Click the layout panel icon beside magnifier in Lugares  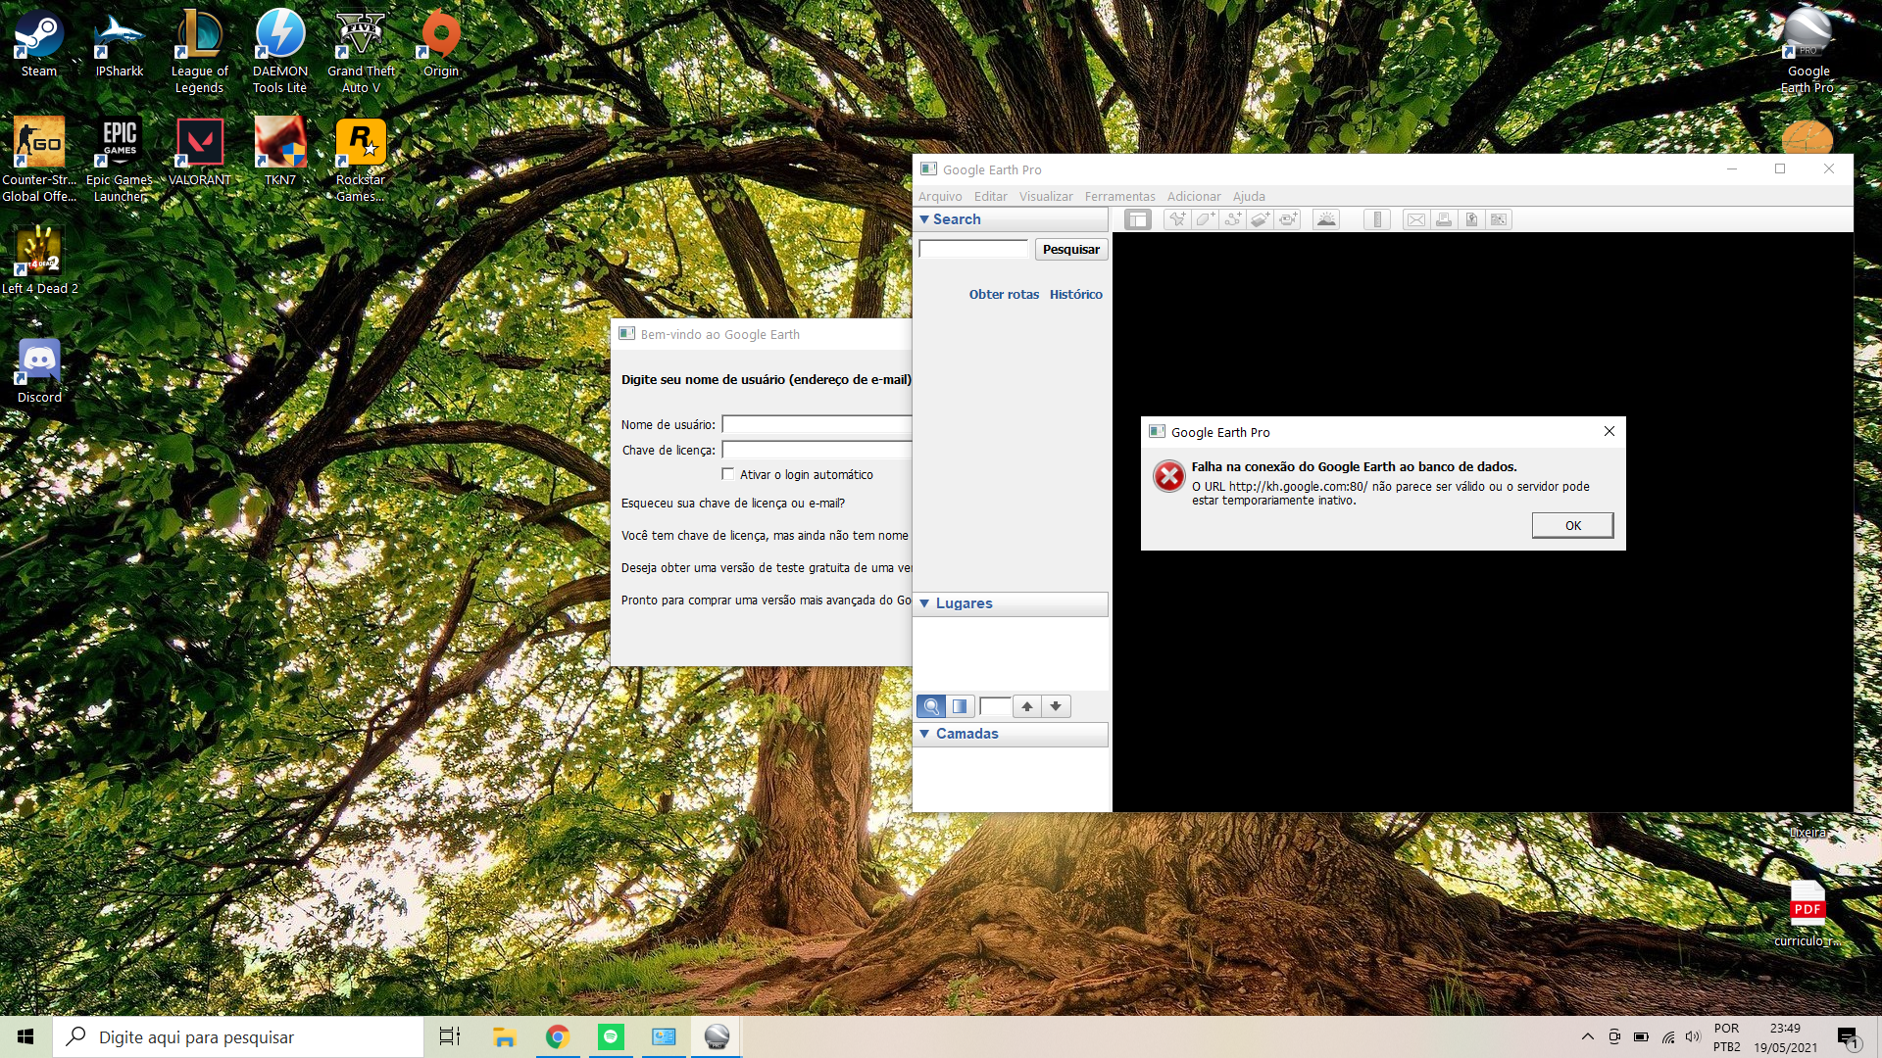(960, 706)
